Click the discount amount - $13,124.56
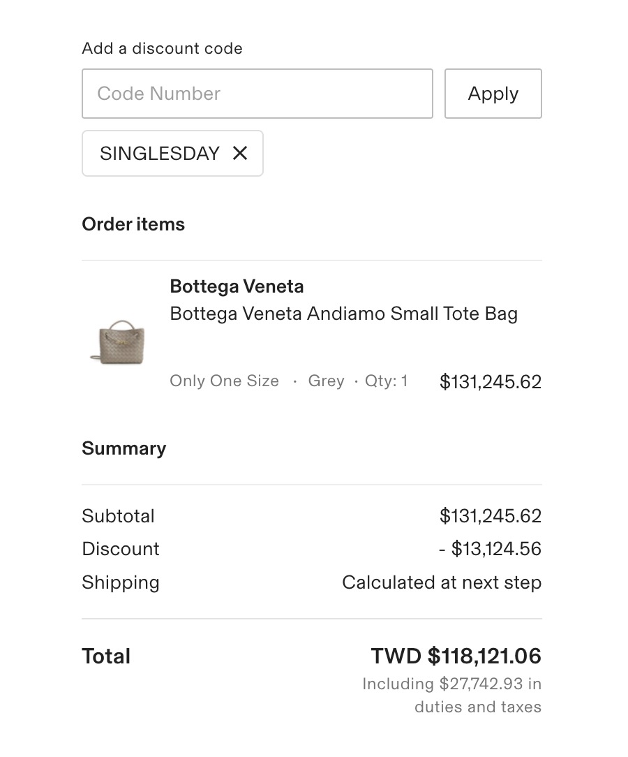Screen dimensions: 628x757 click(x=490, y=549)
